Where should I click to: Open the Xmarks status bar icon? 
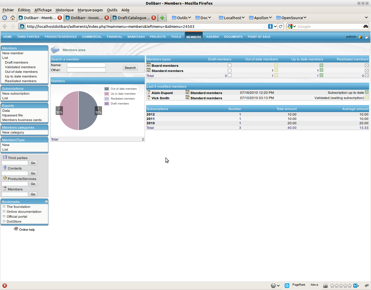[x=355, y=286]
